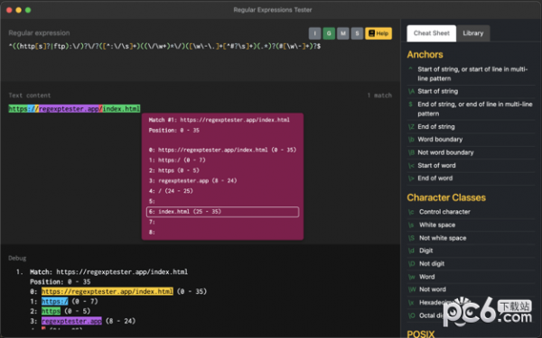Select the \b Word boundary entry
Viewport: 542px width, 338px height.
[x=471, y=140]
